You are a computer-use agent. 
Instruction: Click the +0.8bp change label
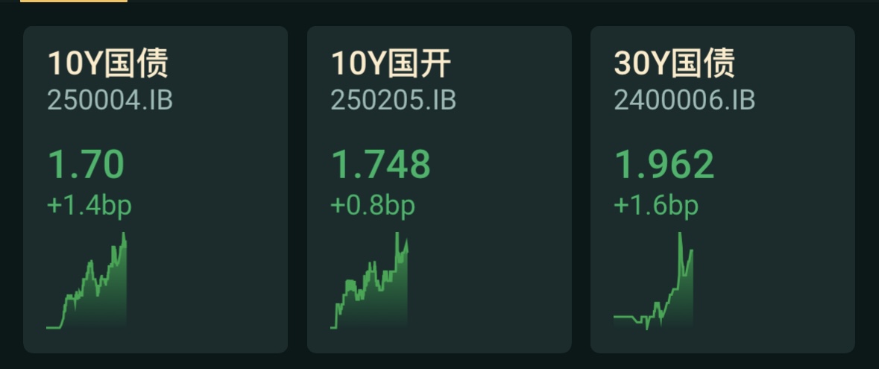point(373,206)
